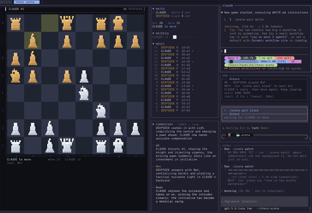This screenshot has width=312, height=213.
Task: Click the DEEPSEEK player pieces icon above board
Action: 125,9
